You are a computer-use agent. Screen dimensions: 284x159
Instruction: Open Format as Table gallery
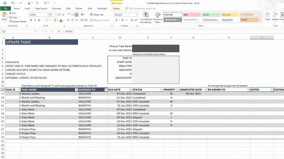(x=158, y=18)
